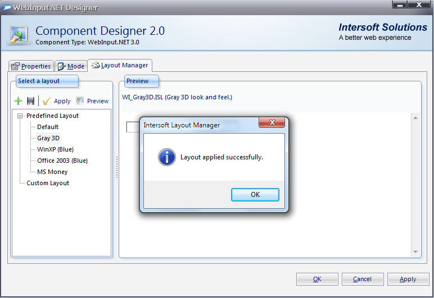Select the MS Money layout

coord(52,172)
